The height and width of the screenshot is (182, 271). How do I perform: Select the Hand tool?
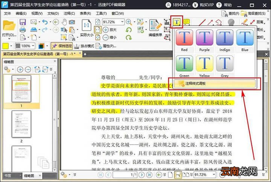click(64, 22)
